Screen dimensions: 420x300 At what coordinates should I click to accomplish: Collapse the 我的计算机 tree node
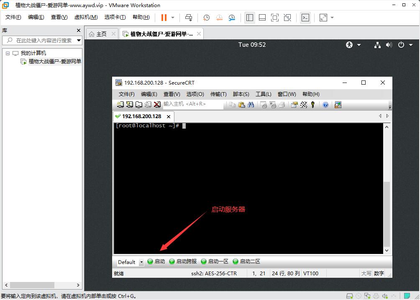point(8,53)
